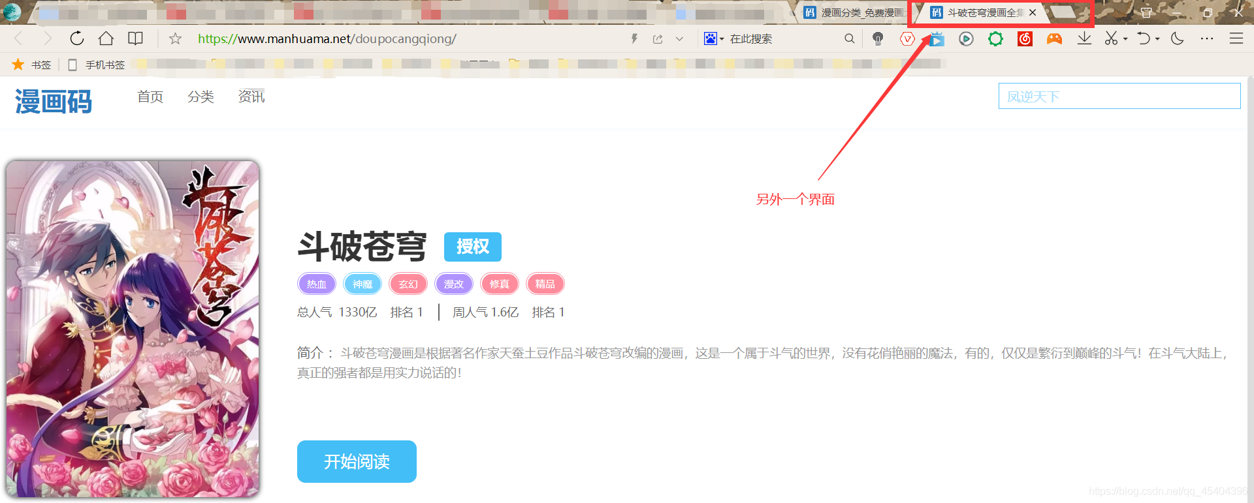
Task: Click the 周人气 1.6亿 weekly popularity text
Action: 485,312
